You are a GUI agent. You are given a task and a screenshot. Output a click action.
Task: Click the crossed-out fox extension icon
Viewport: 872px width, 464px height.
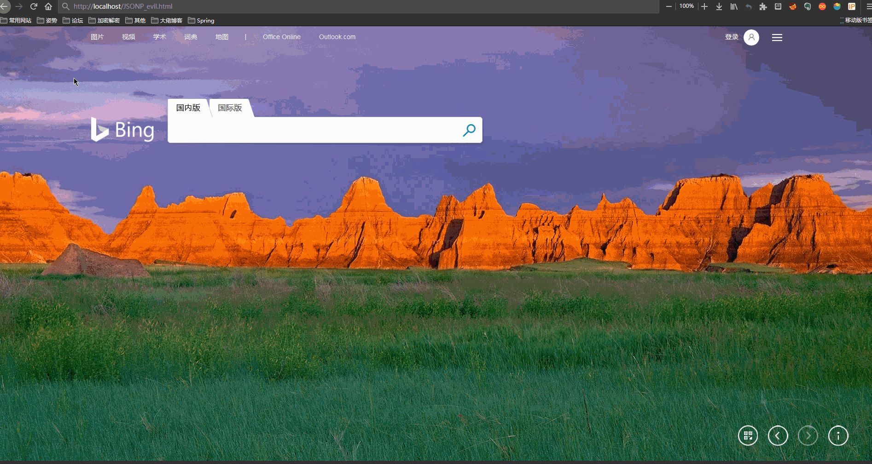[x=793, y=6]
